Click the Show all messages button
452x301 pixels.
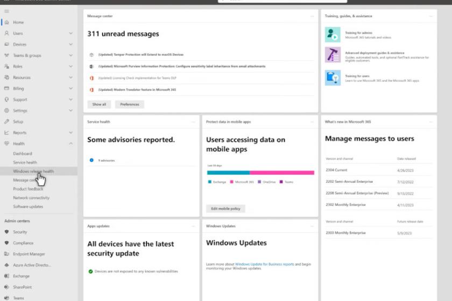click(99, 104)
